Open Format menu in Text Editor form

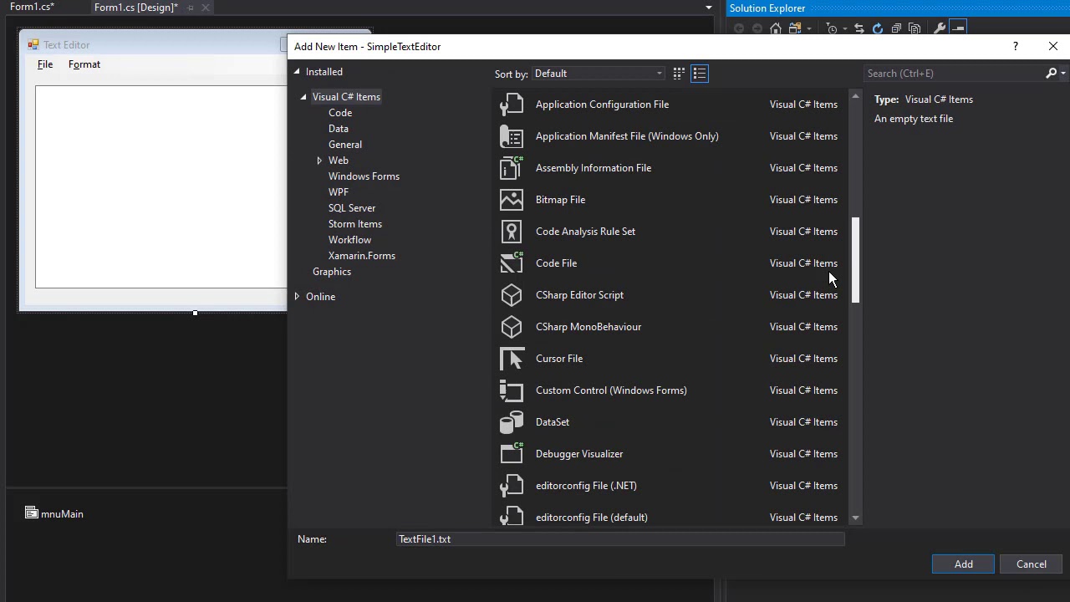click(x=84, y=64)
